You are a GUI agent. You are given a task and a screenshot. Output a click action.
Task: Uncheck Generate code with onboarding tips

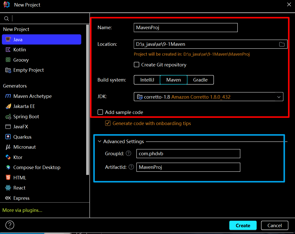pyautogui.click(x=108, y=123)
